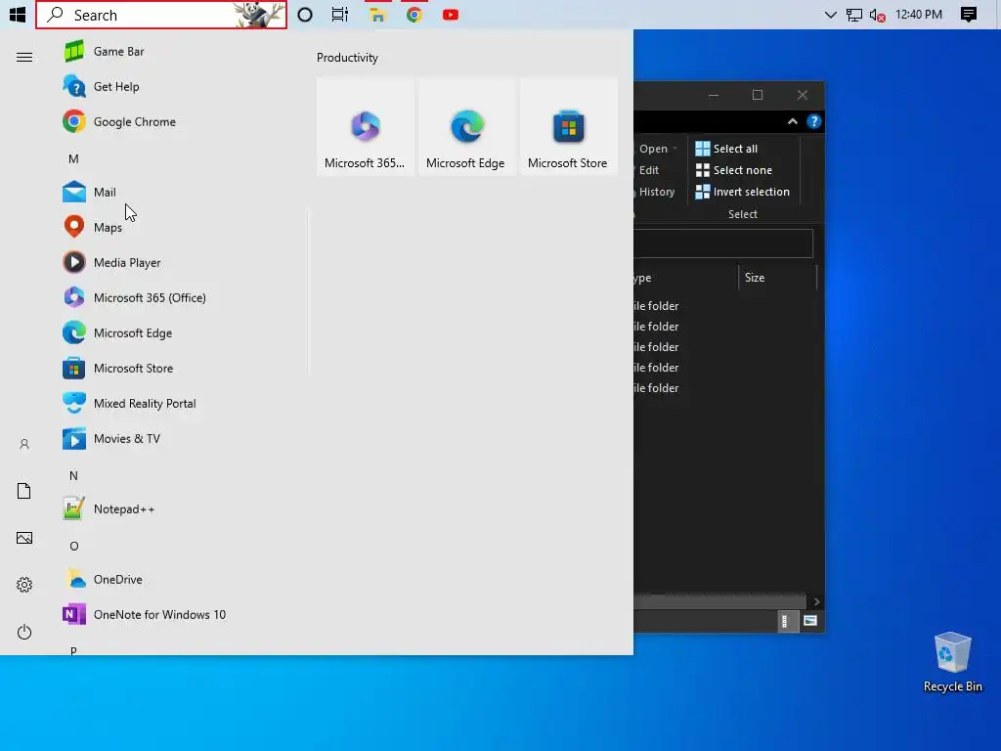Screen dimensions: 1001x751
Task: Open network status in system tray
Action: [854, 15]
